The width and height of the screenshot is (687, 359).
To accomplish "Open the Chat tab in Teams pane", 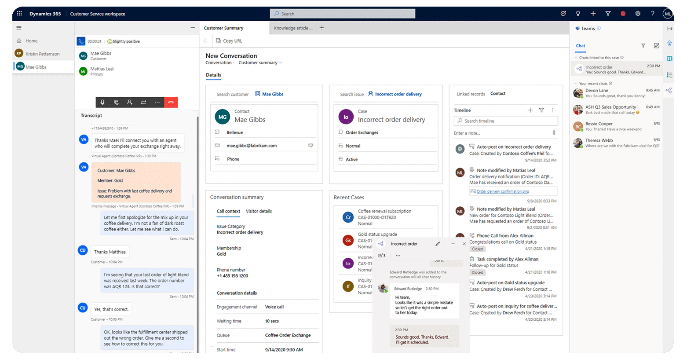I will tap(581, 46).
